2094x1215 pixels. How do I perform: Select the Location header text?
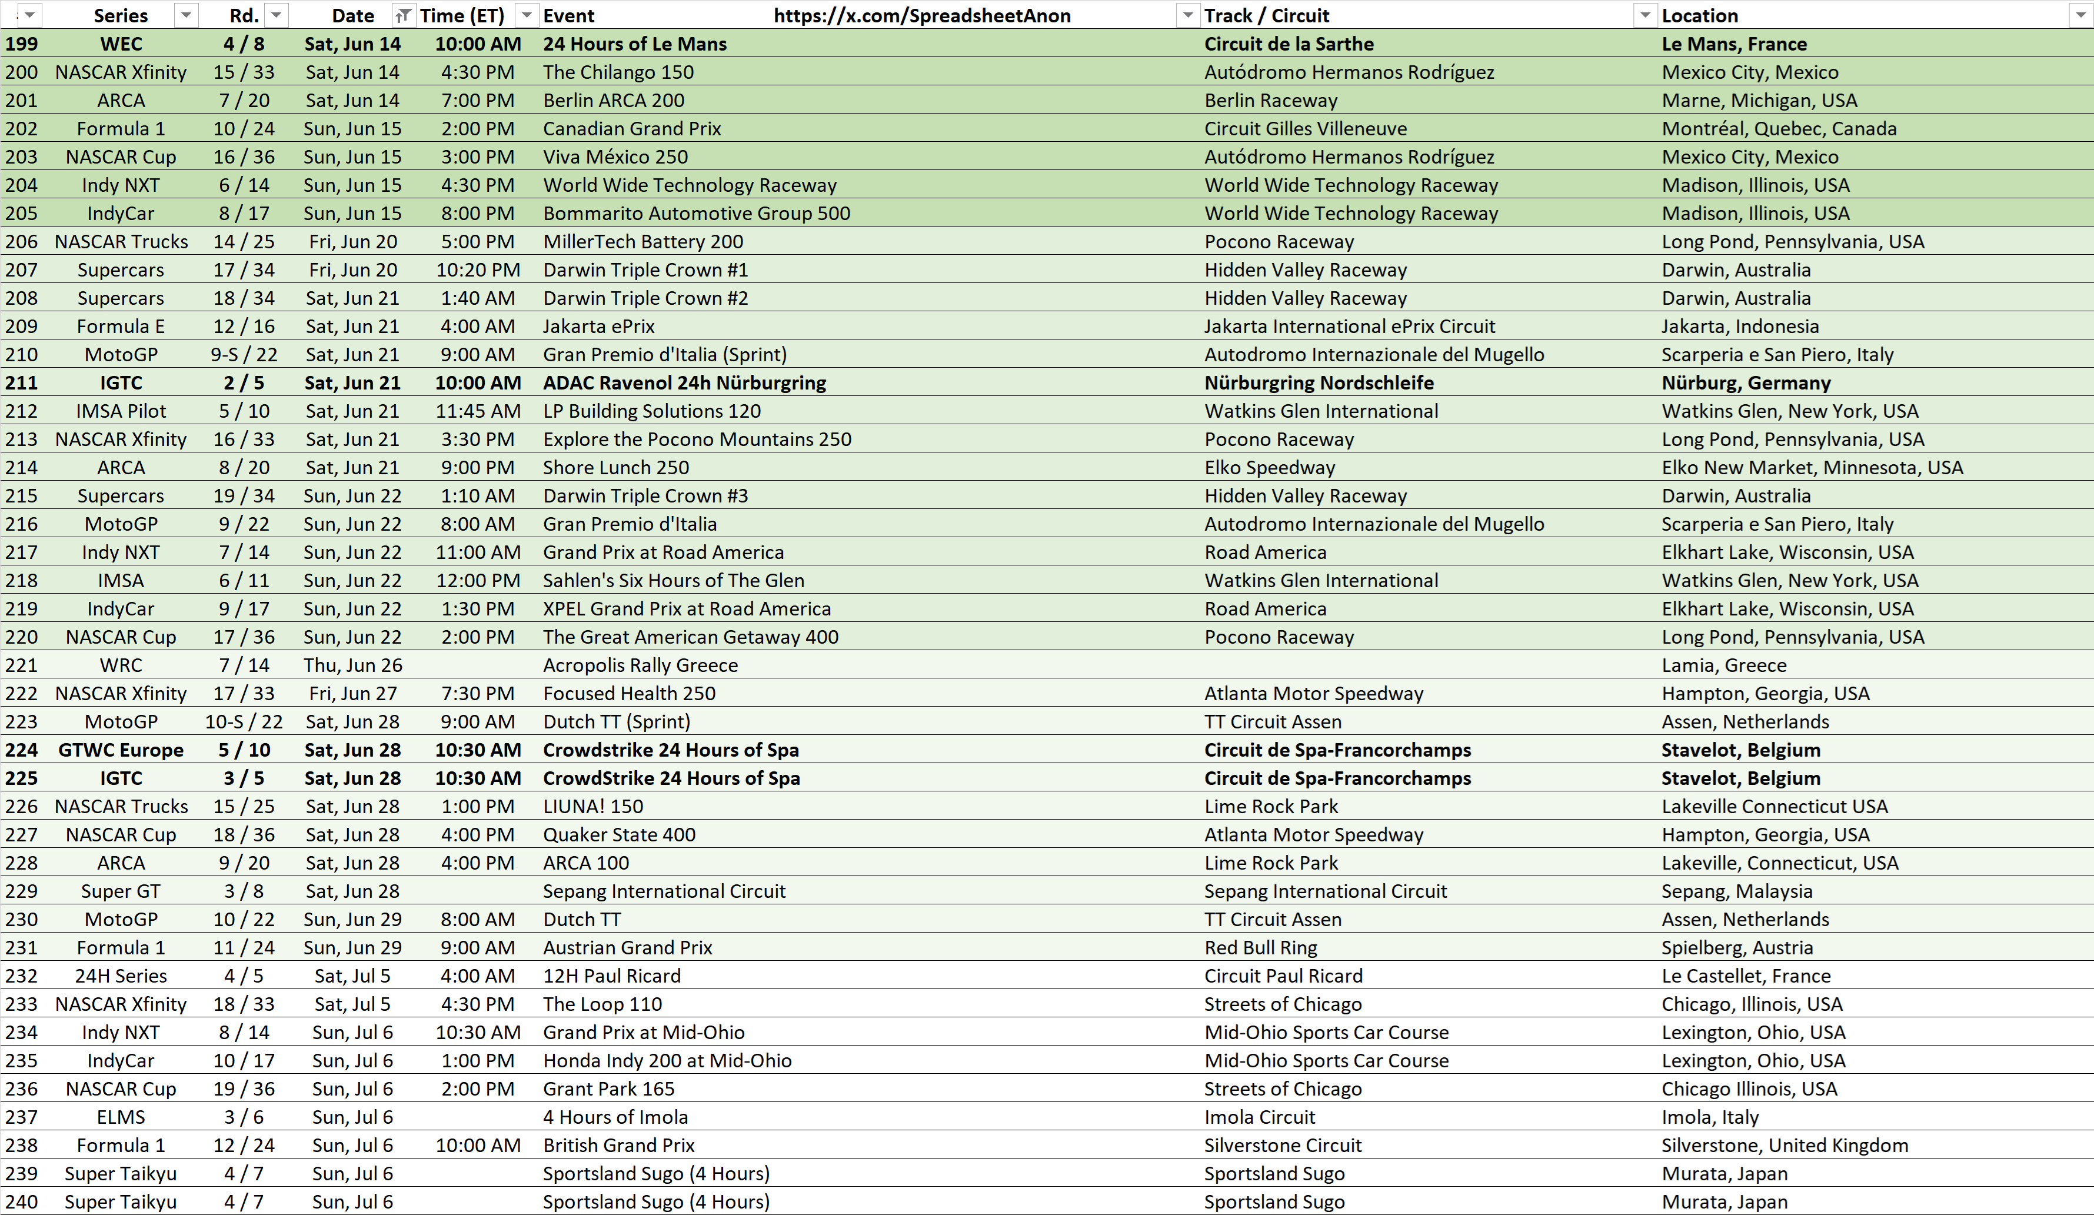(1699, 16)
